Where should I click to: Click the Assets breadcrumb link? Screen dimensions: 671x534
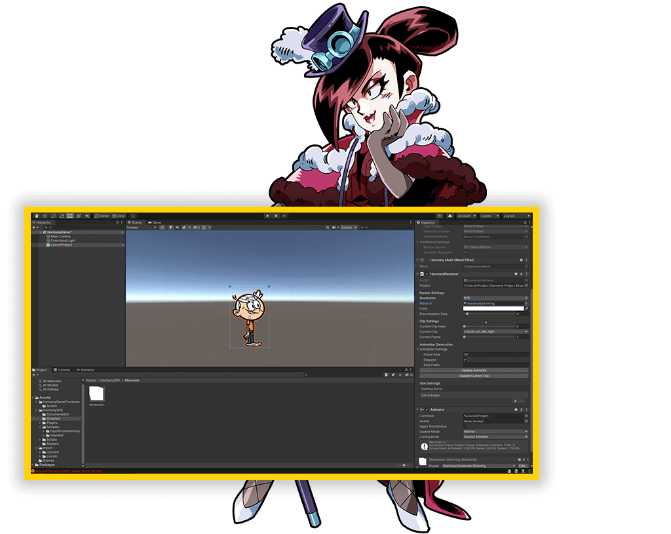(x=90, y=380)
